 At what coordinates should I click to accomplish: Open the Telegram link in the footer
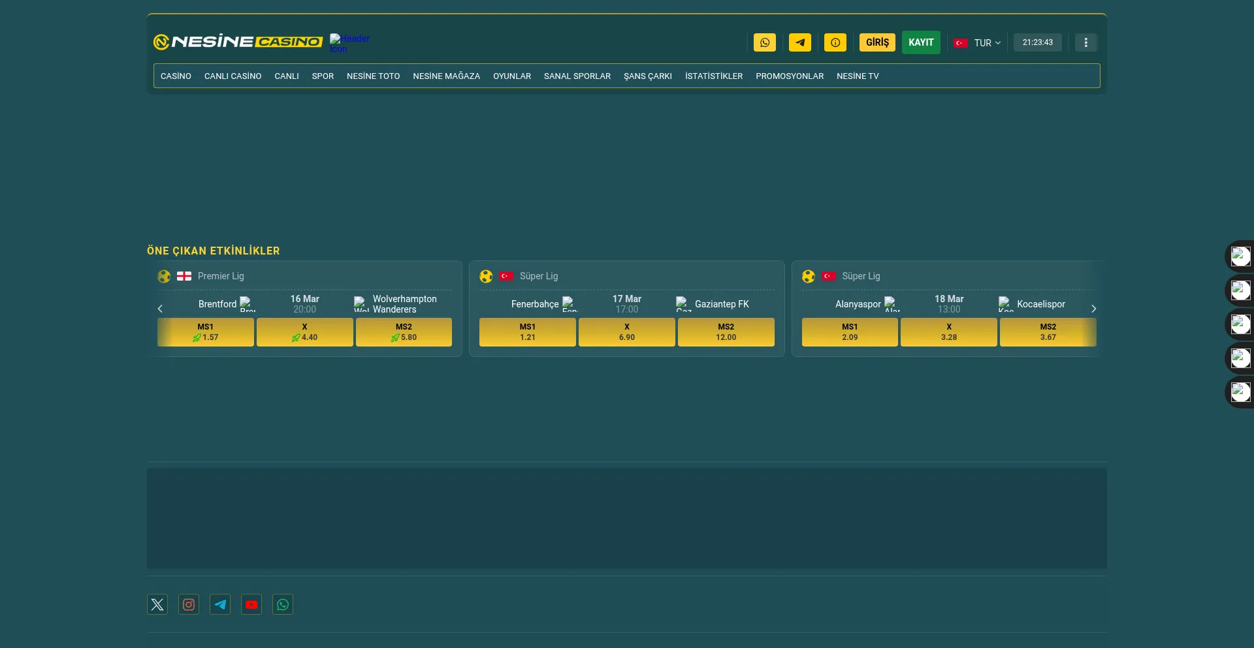click(x=220, y=604)
